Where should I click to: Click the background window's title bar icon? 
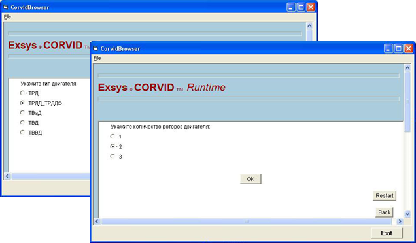point(6,7)
